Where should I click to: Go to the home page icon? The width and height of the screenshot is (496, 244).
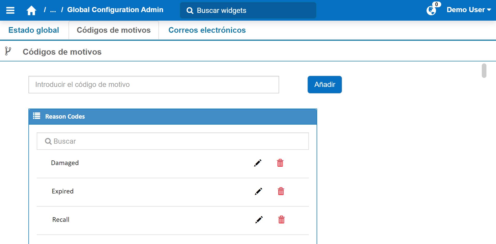click(31, 11)
